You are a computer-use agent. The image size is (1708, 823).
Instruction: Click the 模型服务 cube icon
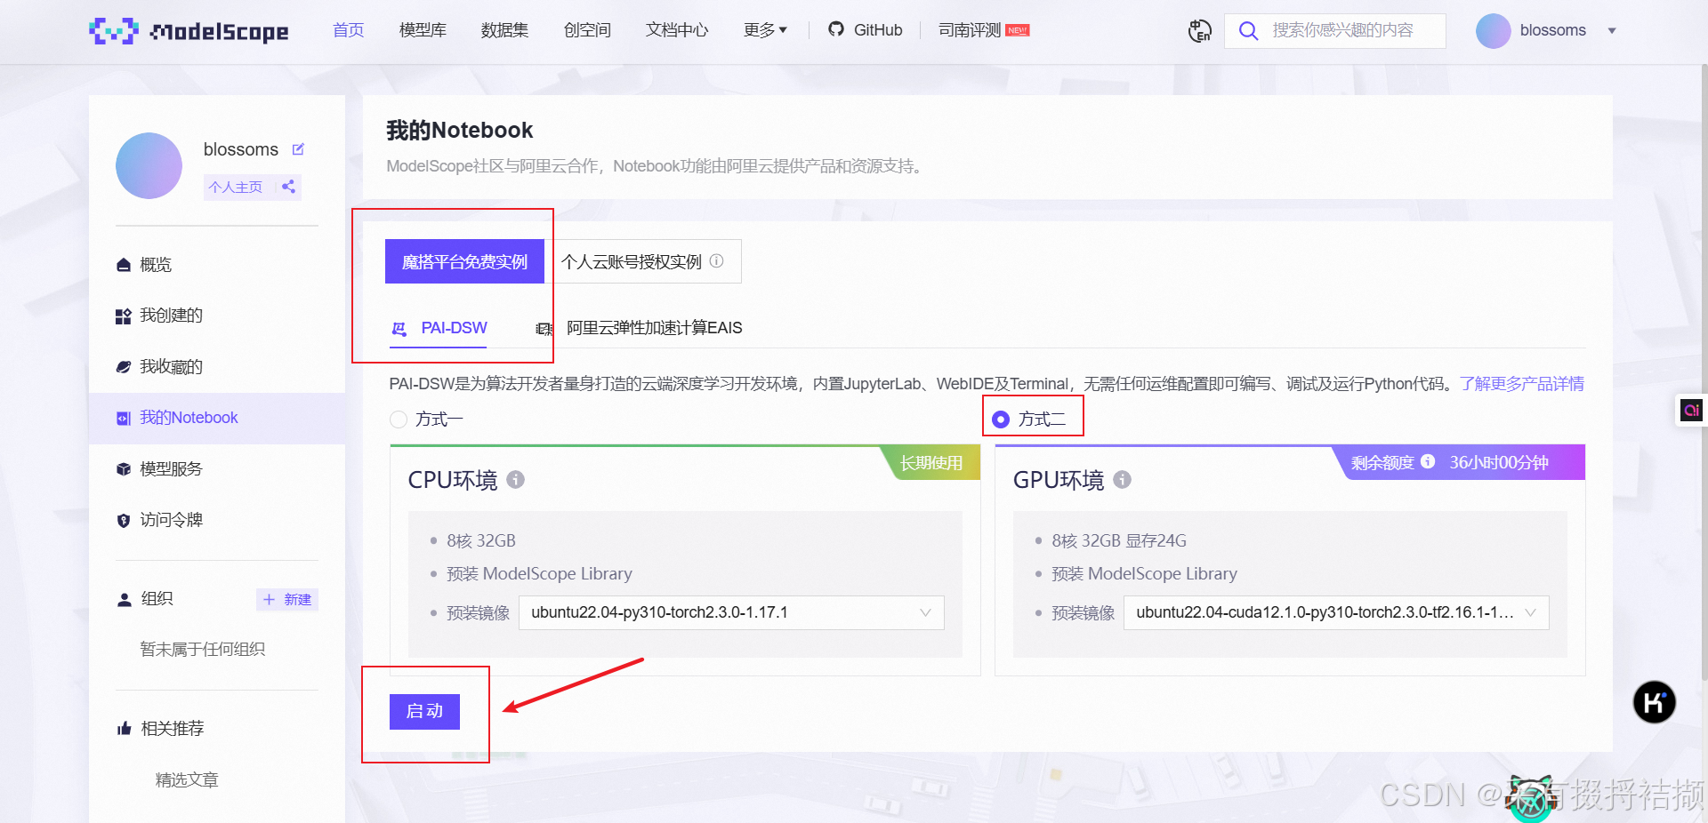click(124, 469)
